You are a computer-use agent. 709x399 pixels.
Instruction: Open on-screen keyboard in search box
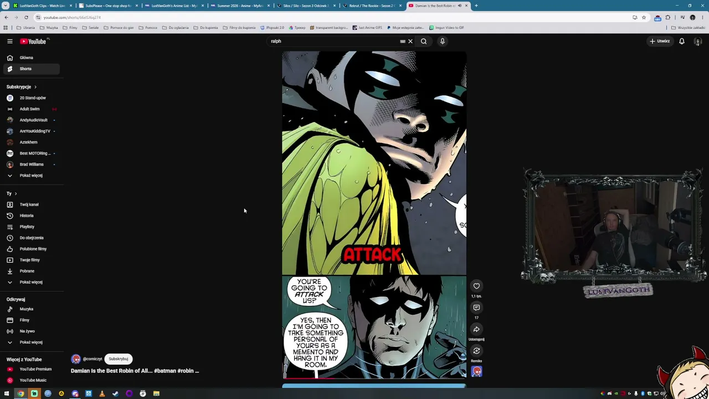403,41
